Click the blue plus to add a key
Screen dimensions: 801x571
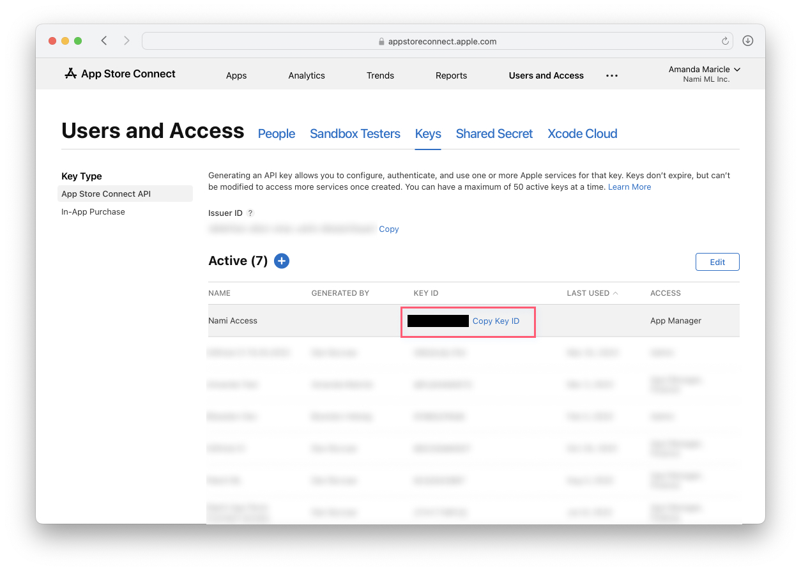(x=282, y=261)
